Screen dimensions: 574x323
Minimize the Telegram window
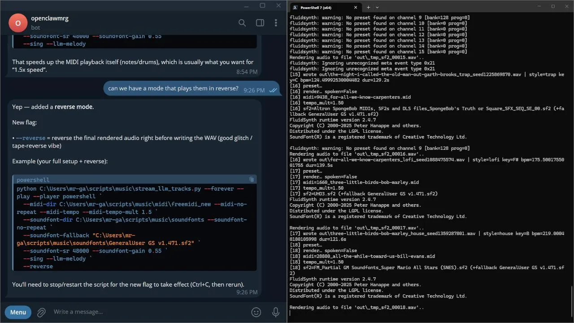(x=246, y=5)
